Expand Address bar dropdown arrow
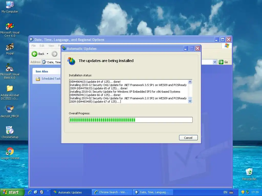The height and width of the screenshot is (196, 262). tap(215, 62)
